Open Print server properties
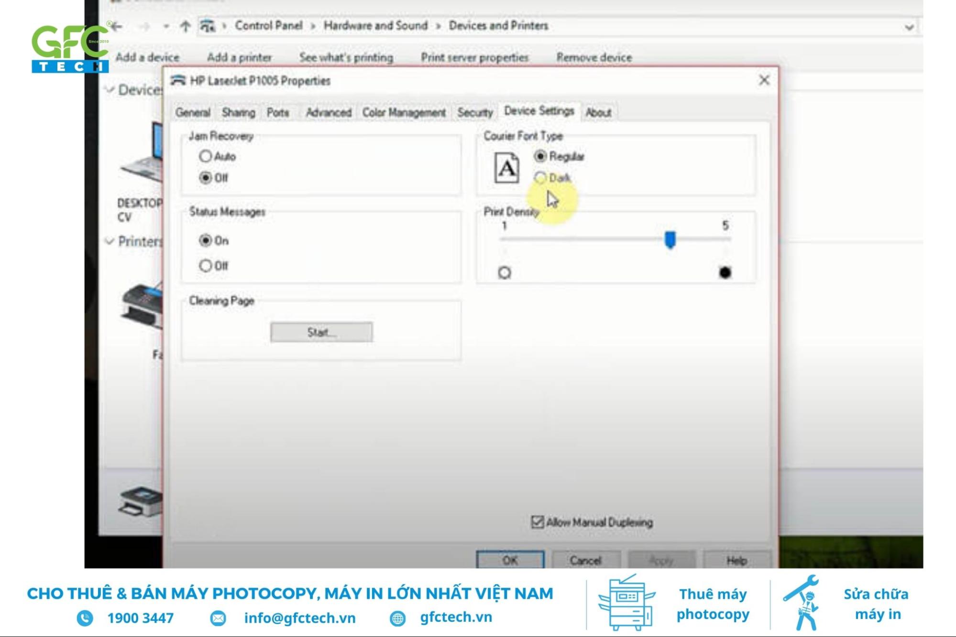This screenshot has height=637, width=956. click(x=474, y=57)
